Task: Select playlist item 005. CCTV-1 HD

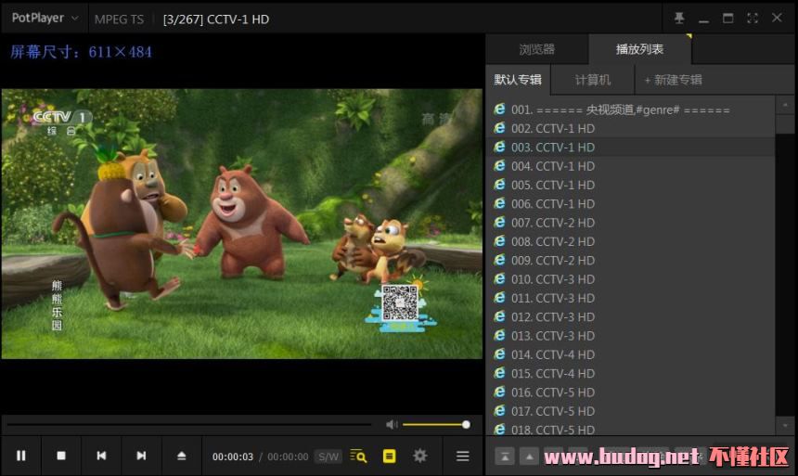Action: 630,185
